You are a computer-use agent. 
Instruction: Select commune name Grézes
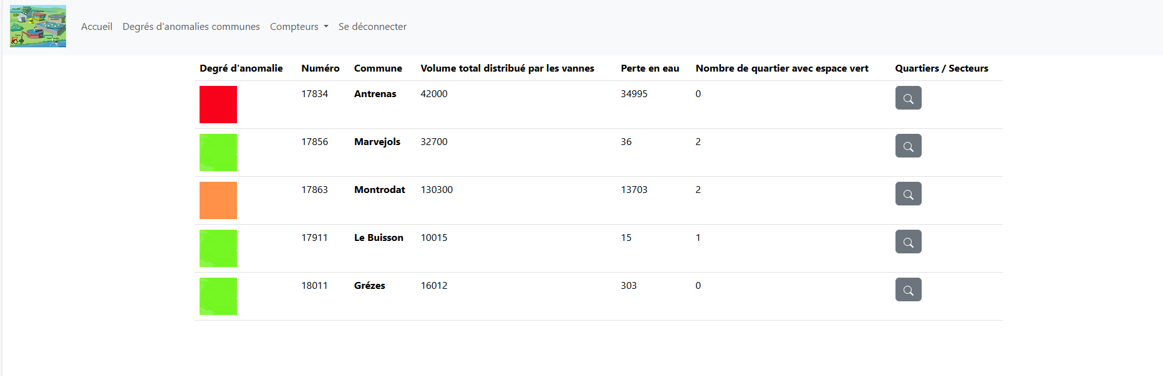coord(370,286)
